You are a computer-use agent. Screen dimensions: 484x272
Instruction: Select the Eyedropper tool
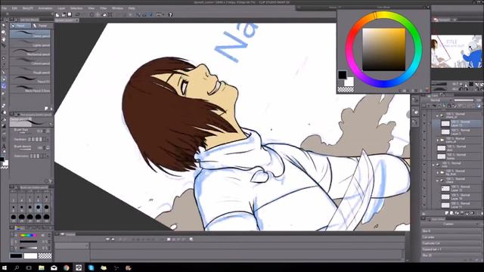pos(3,73)
